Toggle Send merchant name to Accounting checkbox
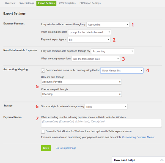This screenshot has width=165, height=163. coord(43,71)
